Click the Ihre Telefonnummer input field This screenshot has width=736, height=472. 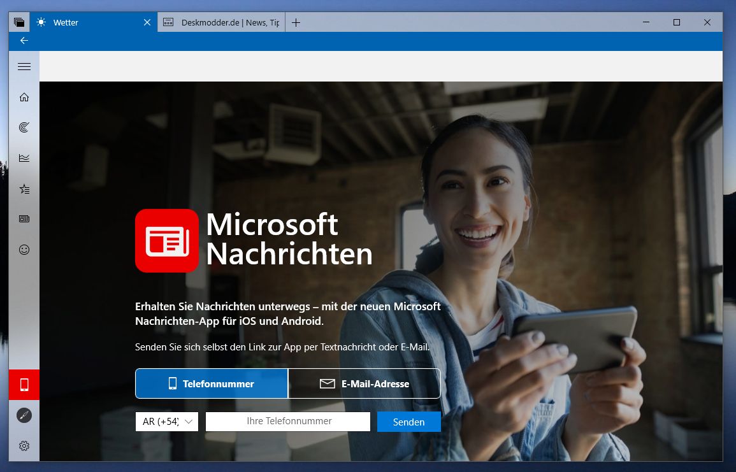288,421
